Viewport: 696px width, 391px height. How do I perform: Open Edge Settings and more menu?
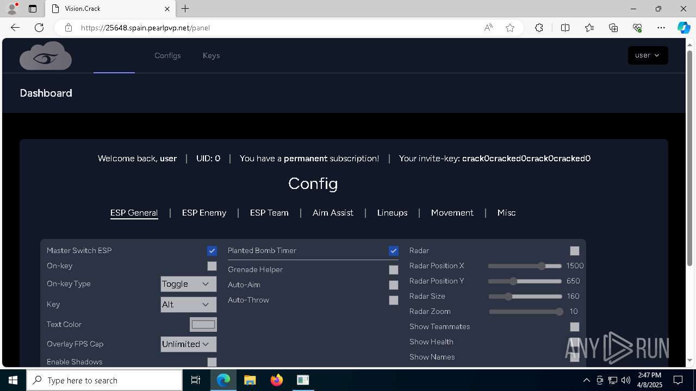(x=661, y=28)
